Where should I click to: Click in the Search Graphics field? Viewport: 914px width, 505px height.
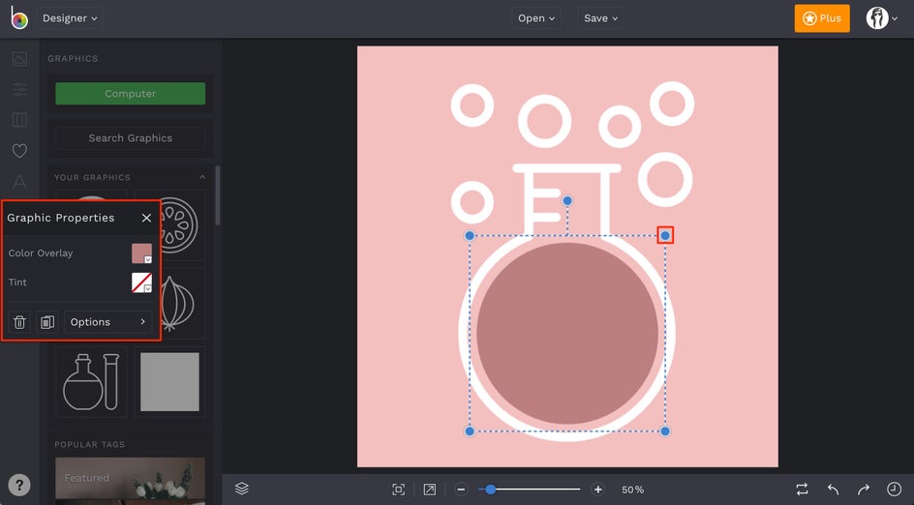tap(130, 138)
